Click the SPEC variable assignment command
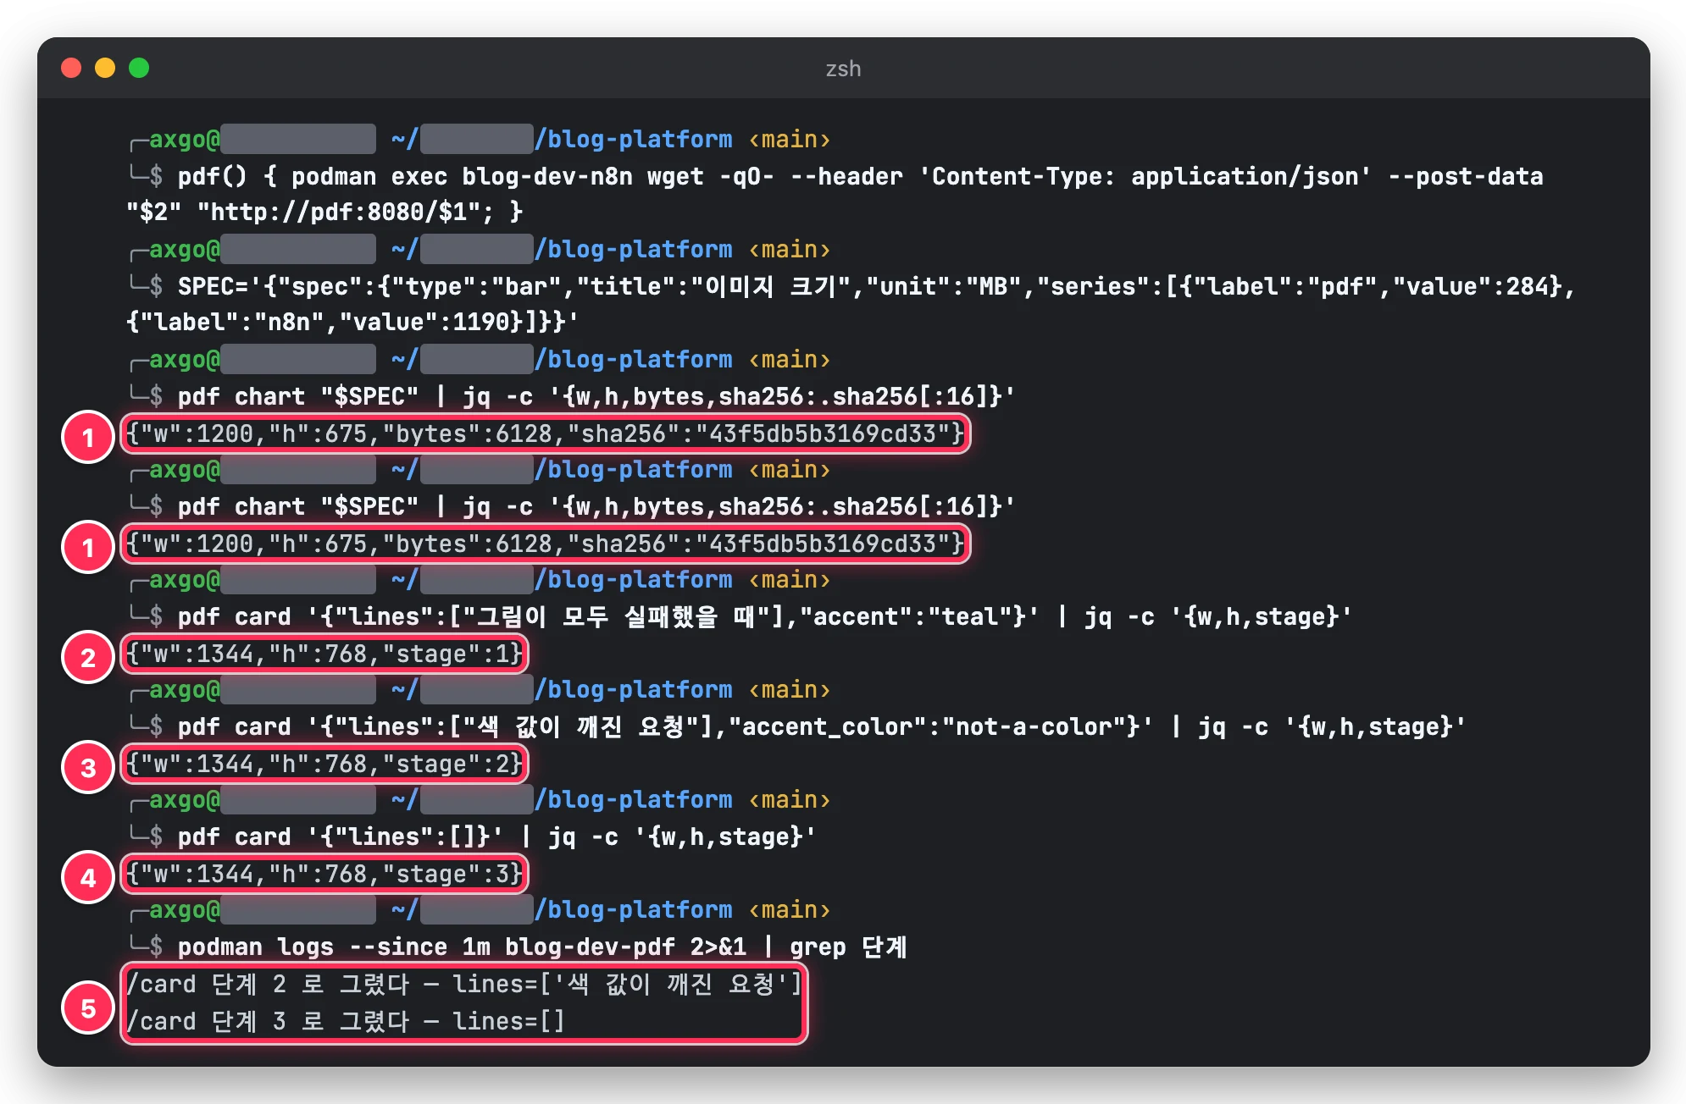The width and height of the screenshot is (1686, 1104). click(x=850, y=304)
